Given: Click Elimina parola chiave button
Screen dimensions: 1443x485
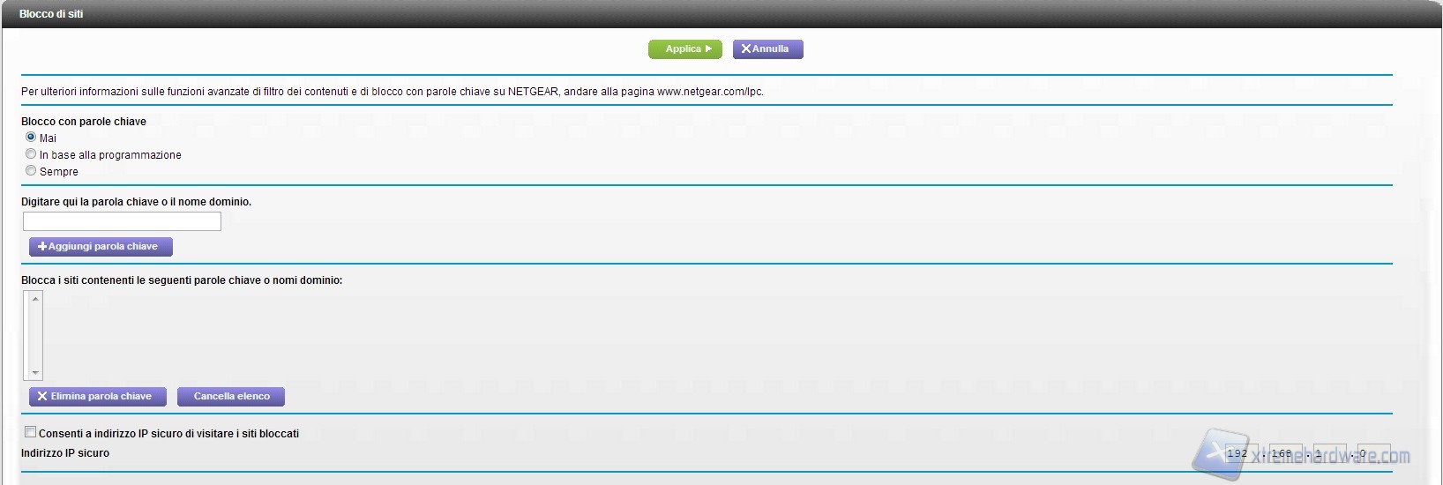Looking at the screenshot, I should pos(97,397).
